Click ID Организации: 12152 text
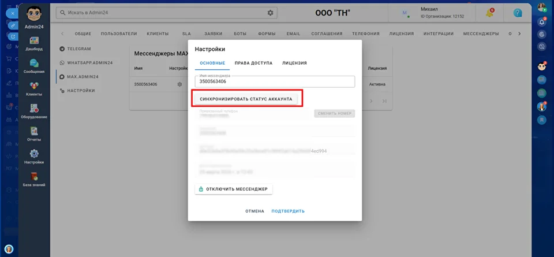554x257 pixels. 443,17
